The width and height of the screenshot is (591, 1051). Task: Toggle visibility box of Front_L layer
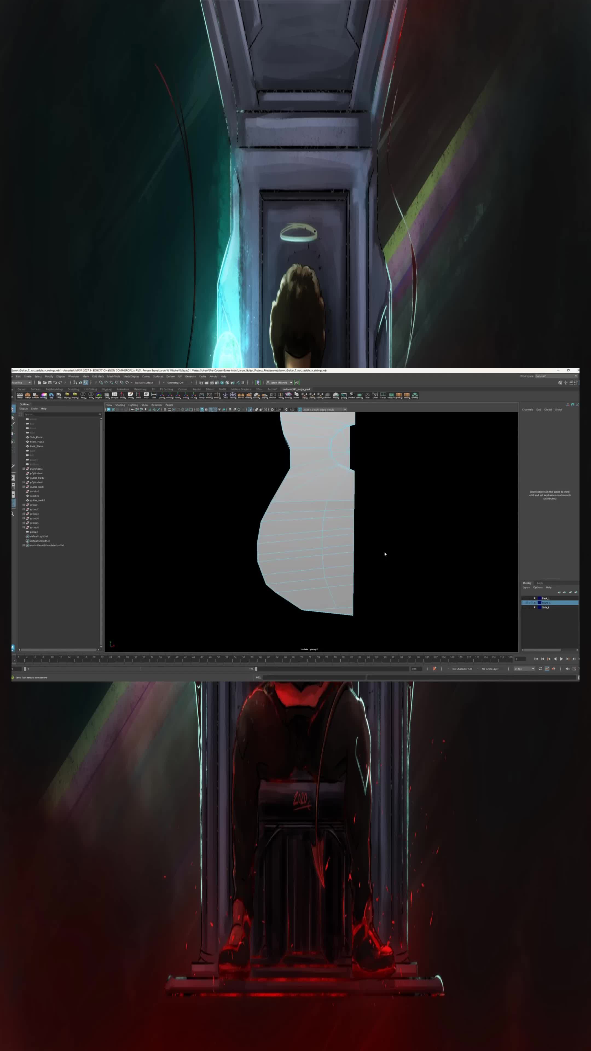pos(525,603)
